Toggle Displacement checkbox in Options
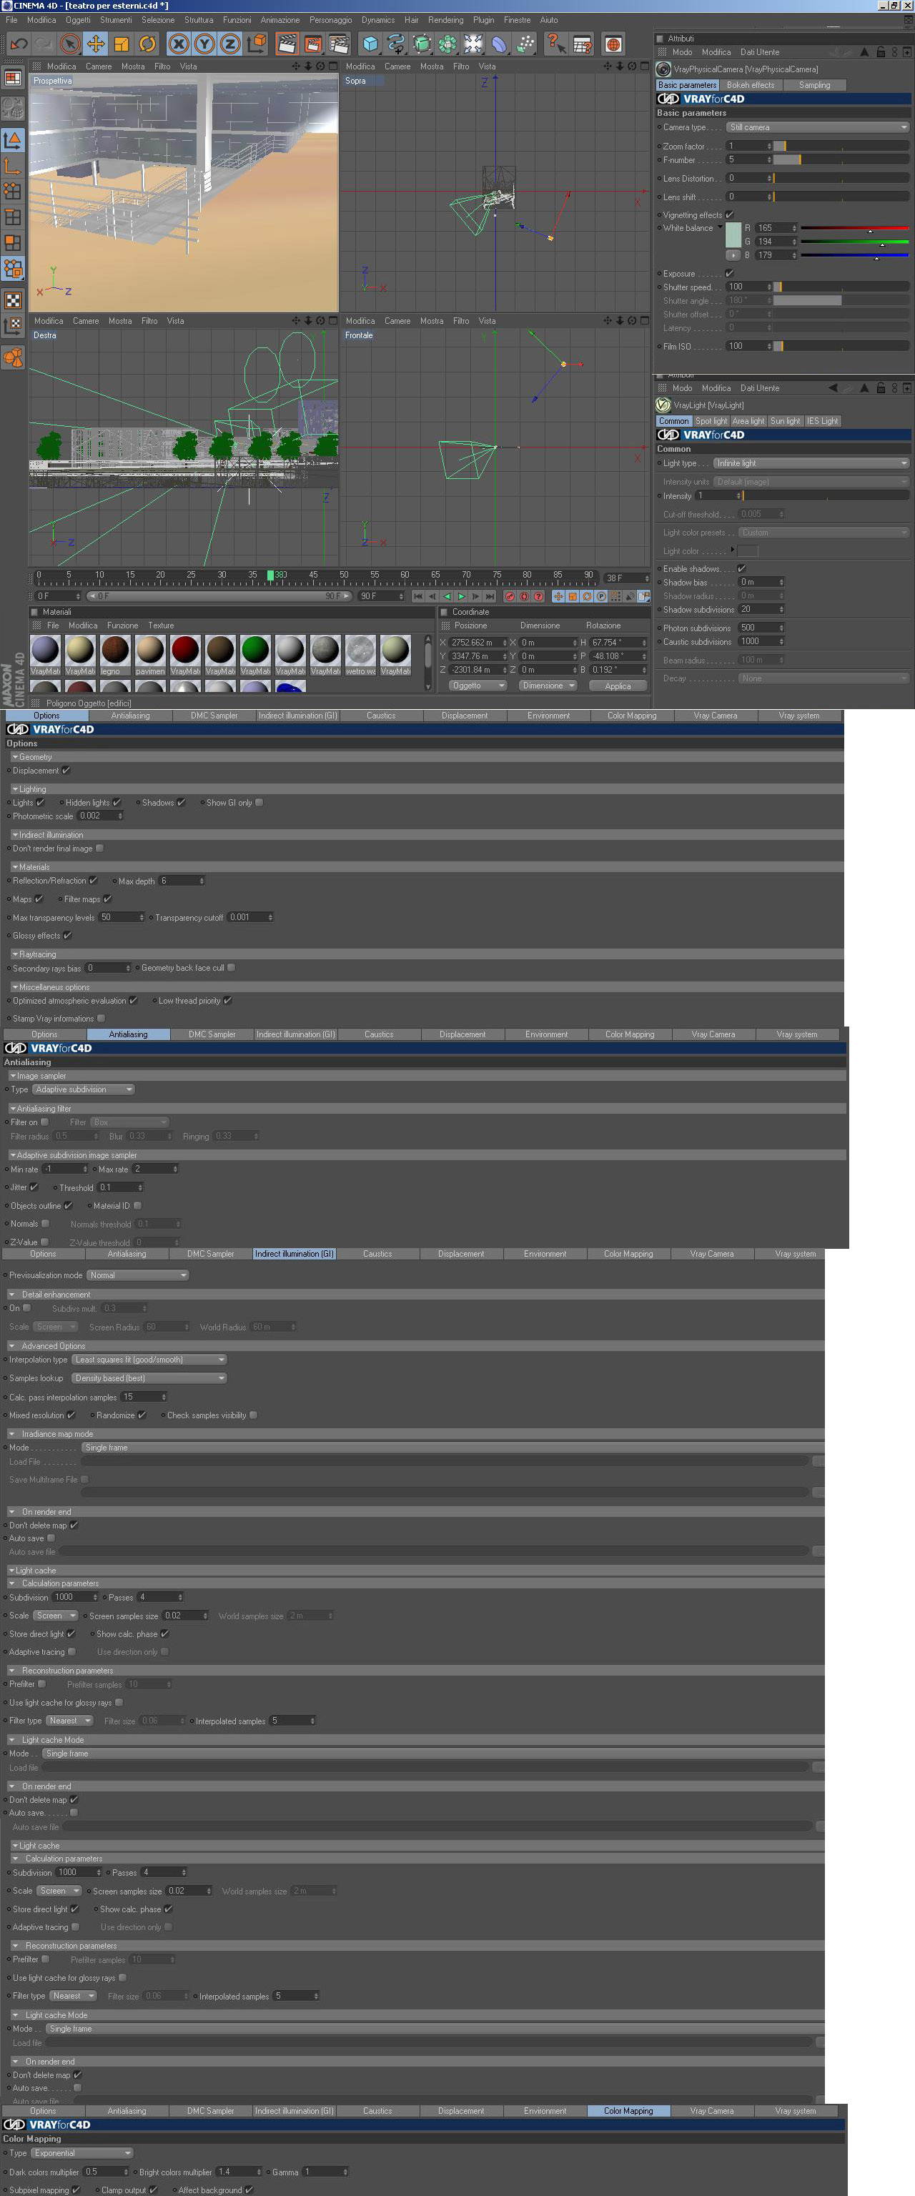This screenshot has height=2196, width=915. 66,771
